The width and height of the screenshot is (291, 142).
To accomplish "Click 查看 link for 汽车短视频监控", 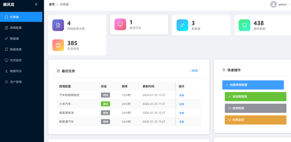I will click(x=182, y=95).
